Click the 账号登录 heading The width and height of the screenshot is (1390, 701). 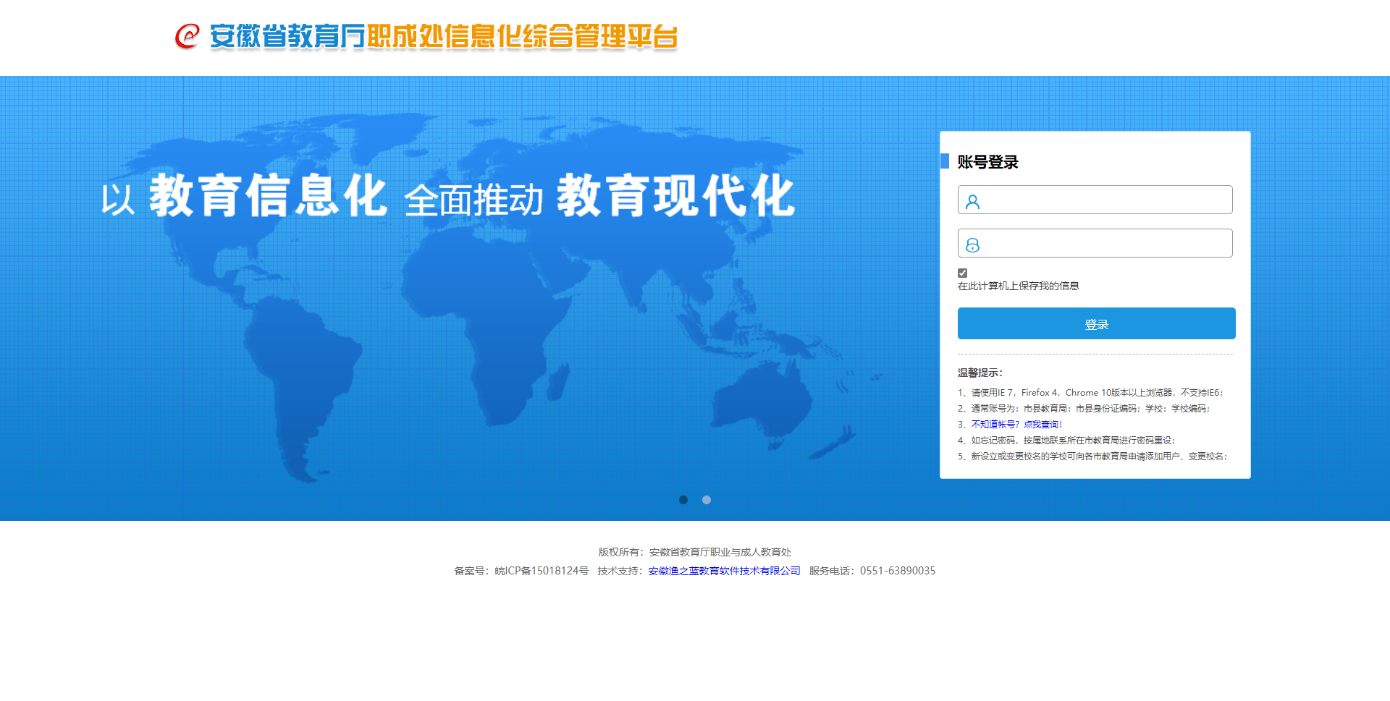[987, 162]
